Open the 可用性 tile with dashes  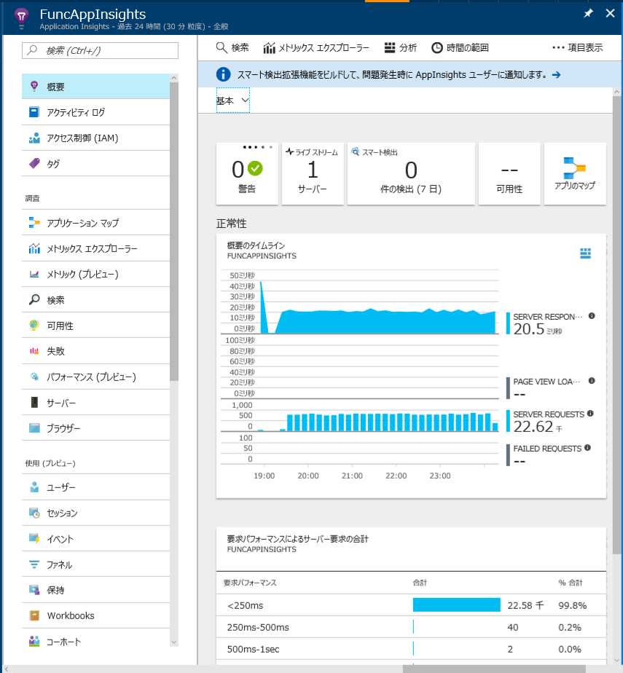tap(509, 174)
